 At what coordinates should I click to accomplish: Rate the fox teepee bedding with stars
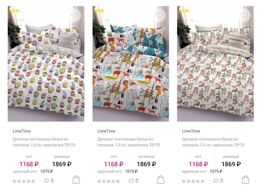click(193, 181)
